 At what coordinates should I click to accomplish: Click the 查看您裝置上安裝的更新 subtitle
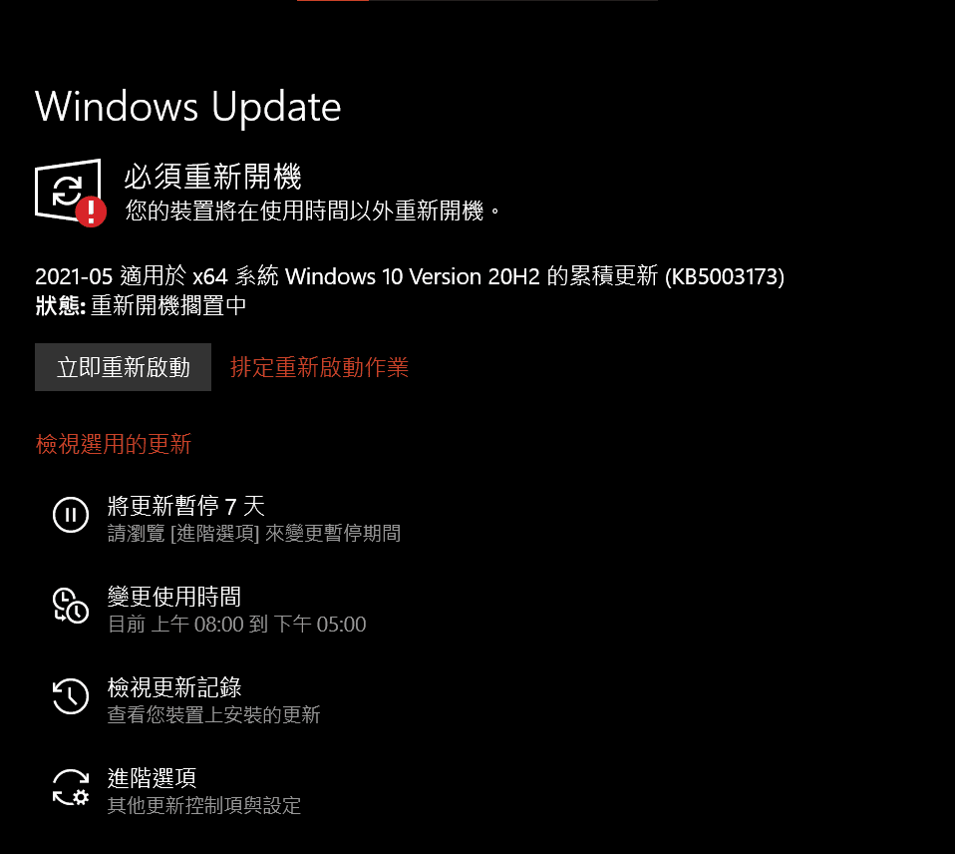pyautogui.click(x=213, y=714)
